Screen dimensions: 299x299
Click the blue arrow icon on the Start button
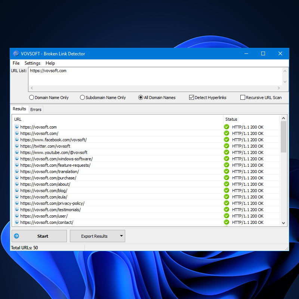(x=16, y=236)
